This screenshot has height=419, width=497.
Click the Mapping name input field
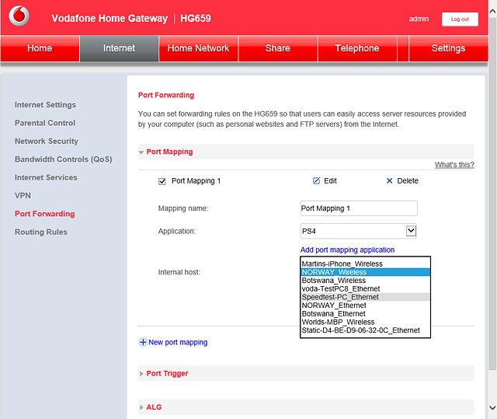click(x=359, y=208)
